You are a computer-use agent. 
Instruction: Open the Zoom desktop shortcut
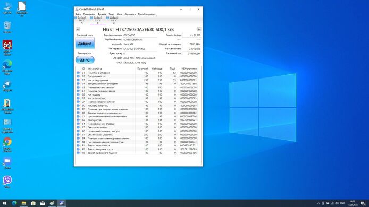7,163
